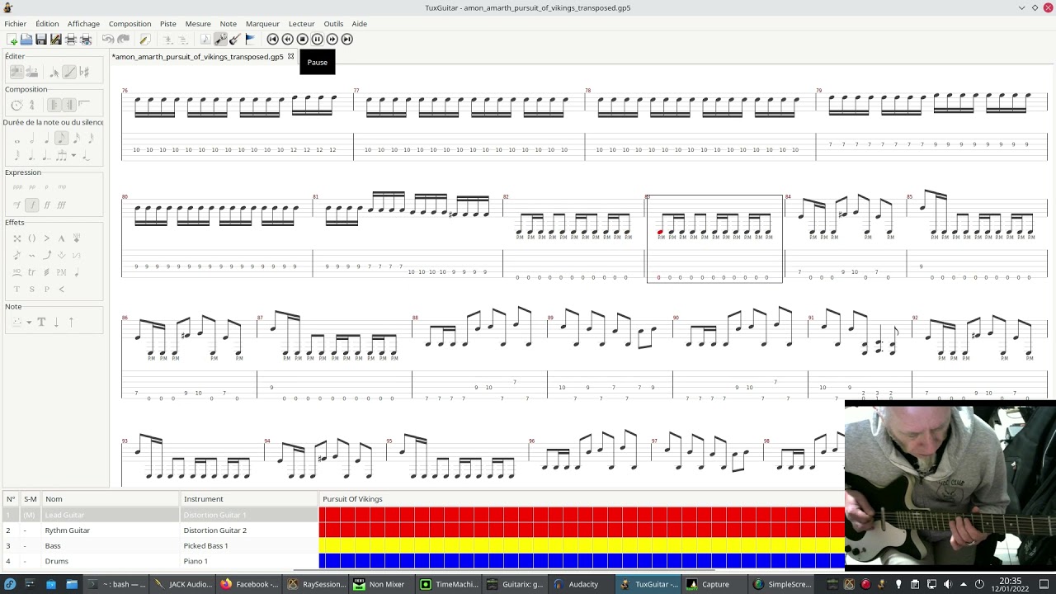This screenshot has width=1056, height=594.
Task: Select Rythm Guitar track row
Action: (160, 530)
